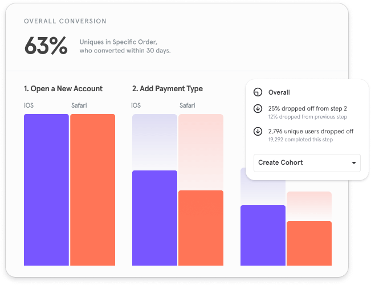Click the Safari label under Add Payment Type
The image size is (371, 285).
[187, 105]
